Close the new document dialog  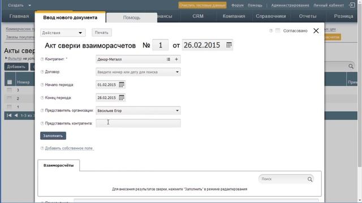(316, 31)
